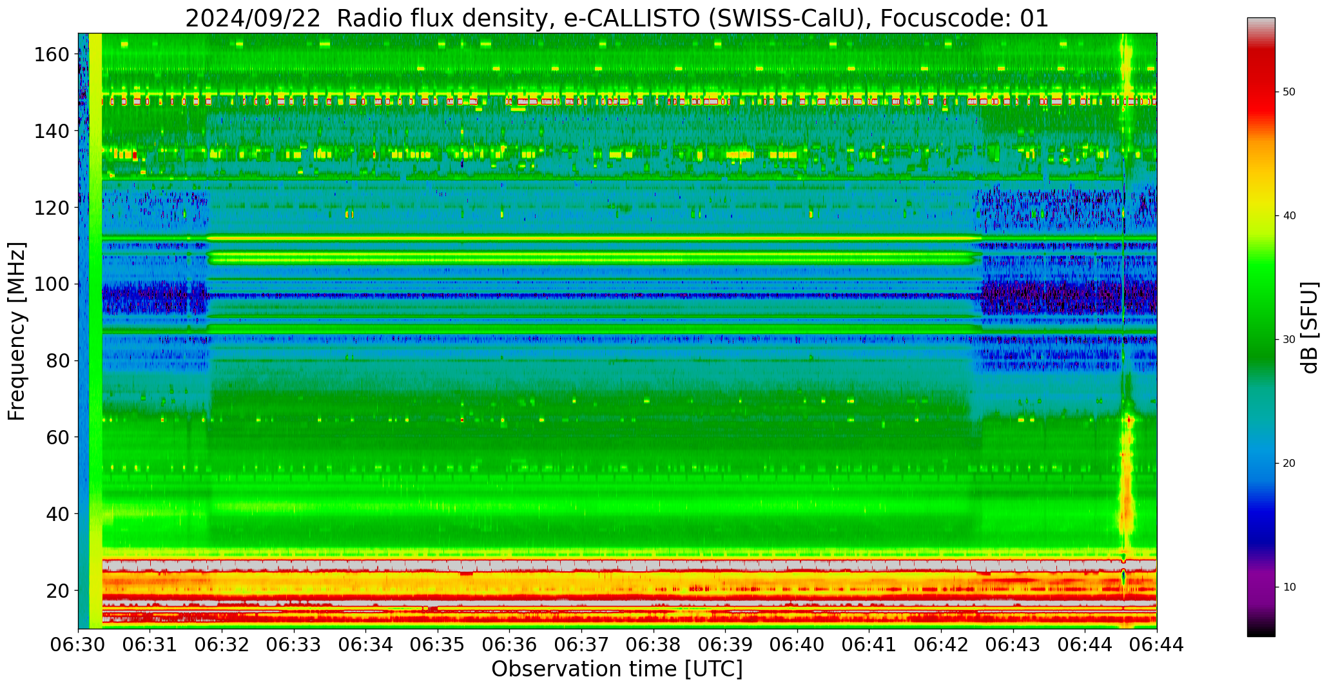Screen dimensions: 1329x688
Task: Click the plot title mentioning e-CALLISTO SWISS-CalU
Action: pos(617,17)
